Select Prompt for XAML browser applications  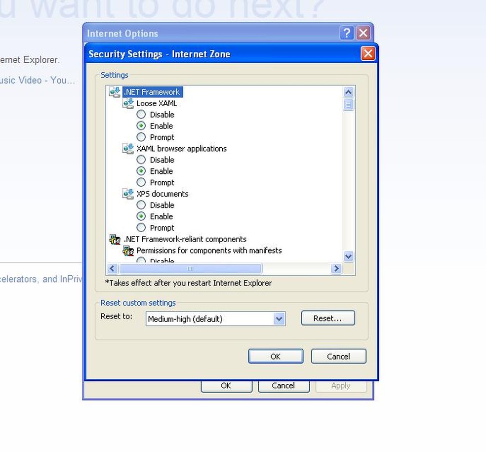coord(141,182)
